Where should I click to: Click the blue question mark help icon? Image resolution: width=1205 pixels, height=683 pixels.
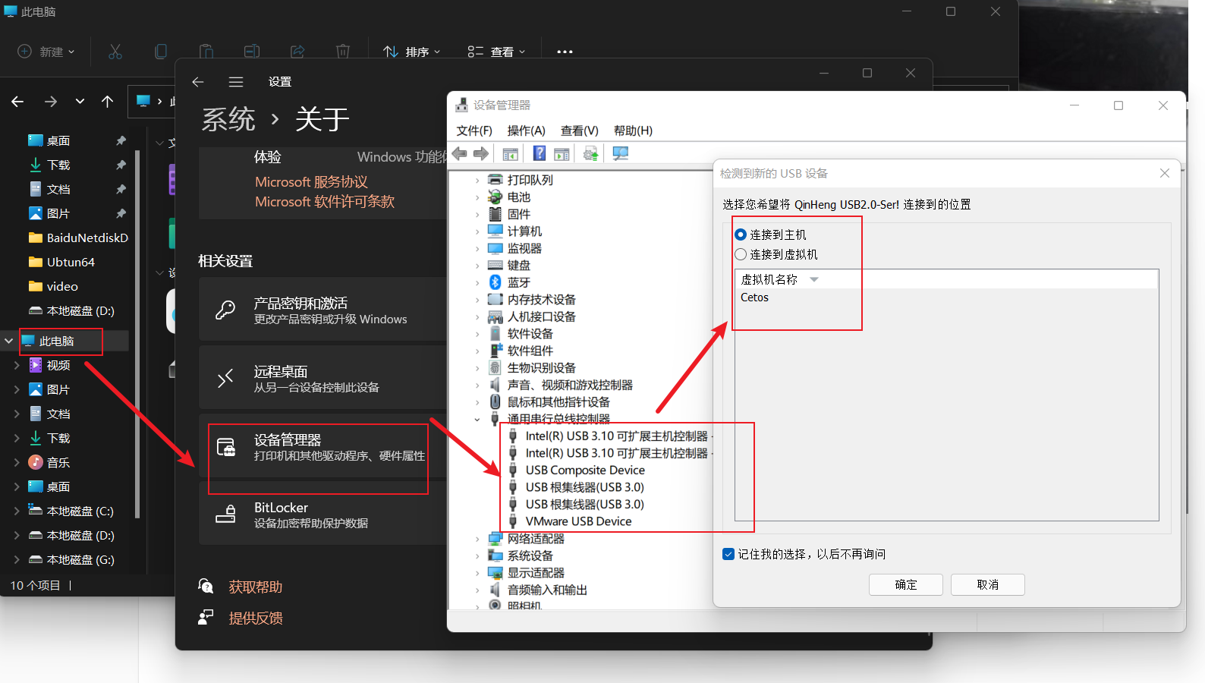(x=540, y=153)
